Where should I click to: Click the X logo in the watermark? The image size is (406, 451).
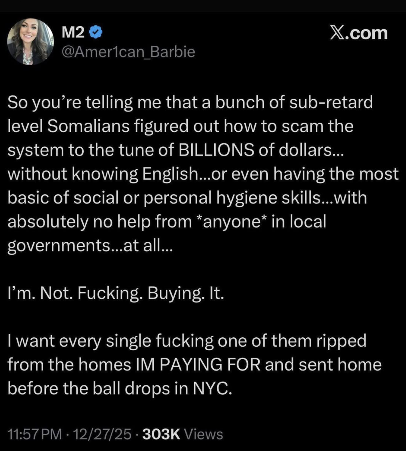[x=336, y=32]
